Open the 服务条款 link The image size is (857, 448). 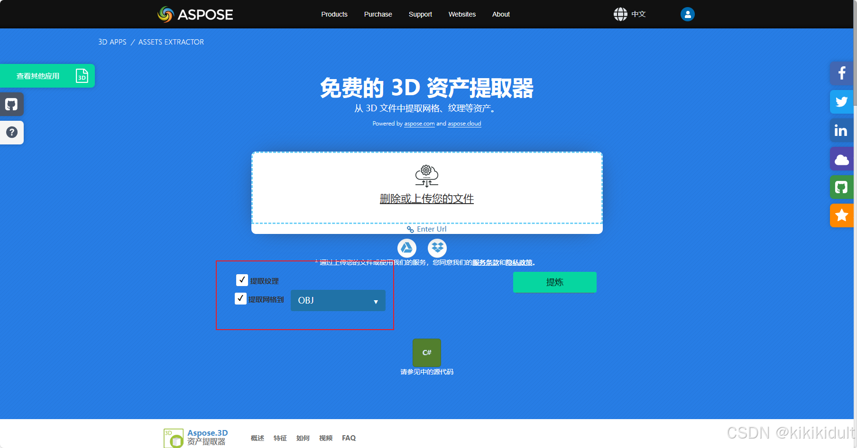[x=485, y=262]
